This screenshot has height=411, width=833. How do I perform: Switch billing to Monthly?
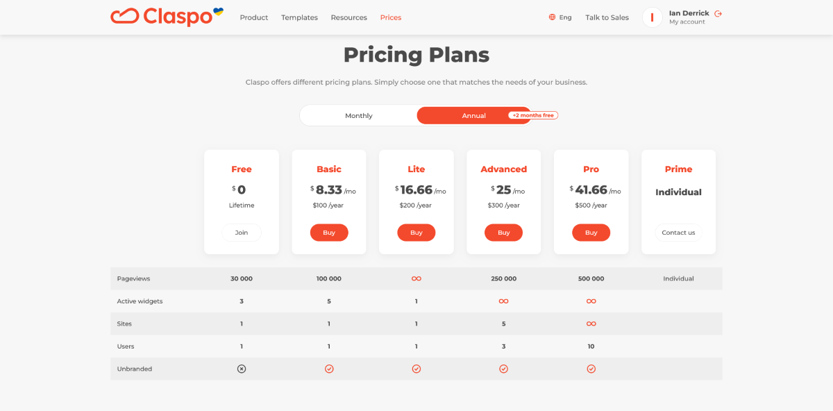(x=359, y=116)
